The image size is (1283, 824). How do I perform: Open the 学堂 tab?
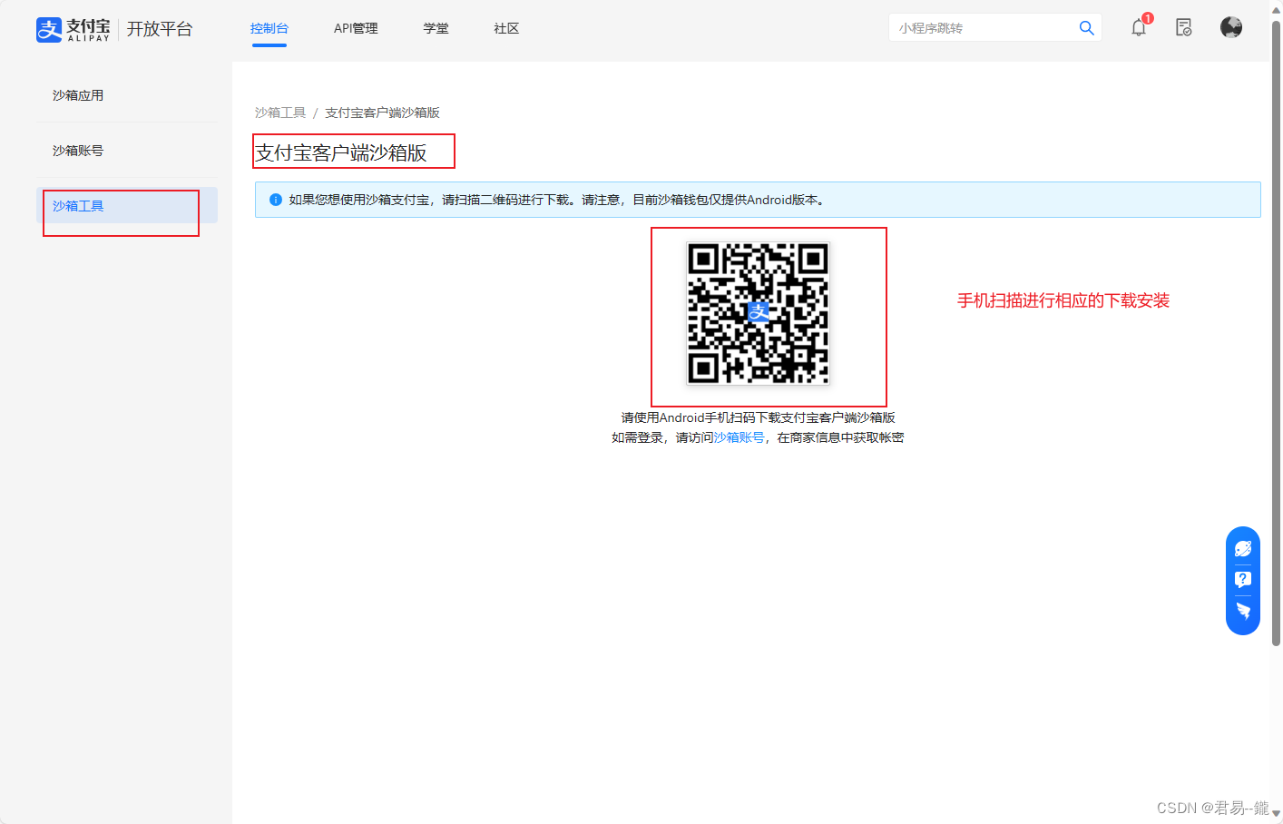tap(436, 28)
